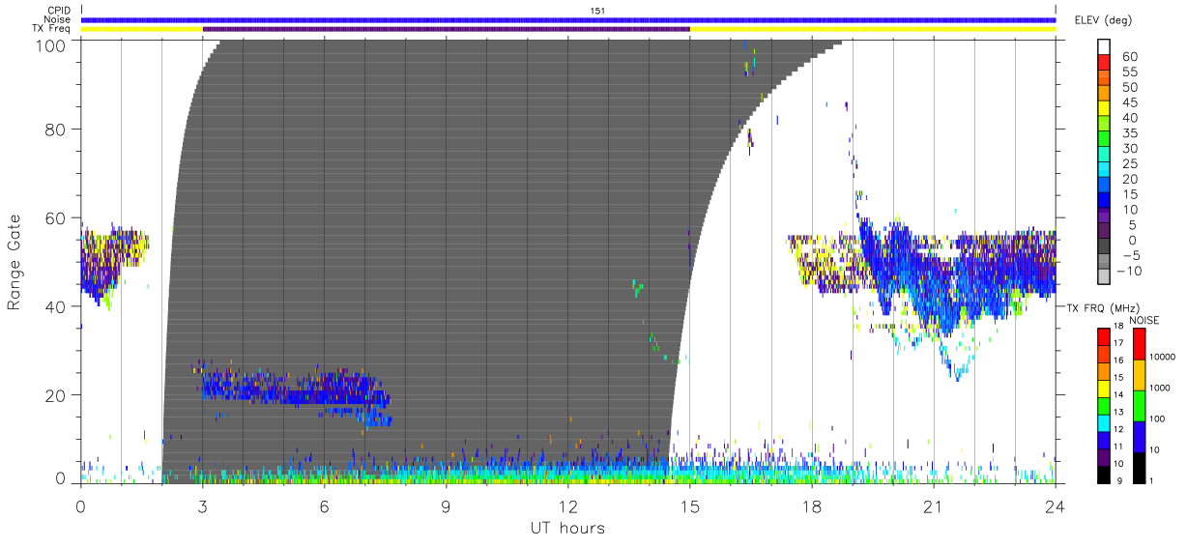Click the TX FRQ legend value 18

click(x=1120, y=328)
